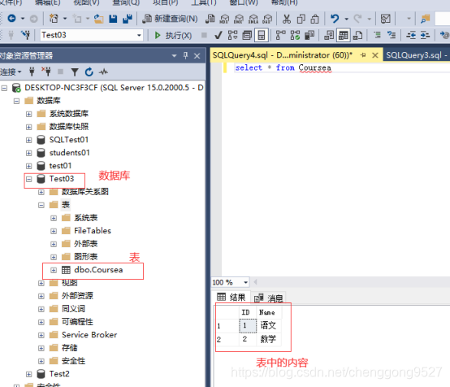Screen dimensions: 450x387
Task: Click disconnect icon with red X
Action: point(46,72)
